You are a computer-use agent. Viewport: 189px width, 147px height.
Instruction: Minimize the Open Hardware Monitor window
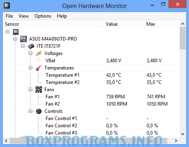(152, 5)
